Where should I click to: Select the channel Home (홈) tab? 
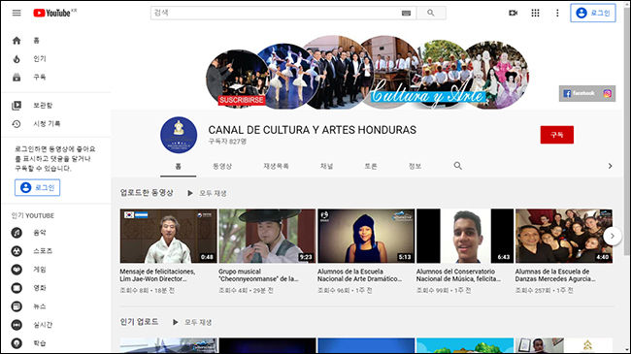tap(179, 166)
